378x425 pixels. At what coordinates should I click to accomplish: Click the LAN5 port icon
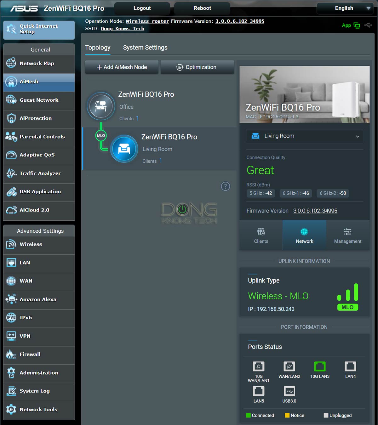tap(259, 391)
